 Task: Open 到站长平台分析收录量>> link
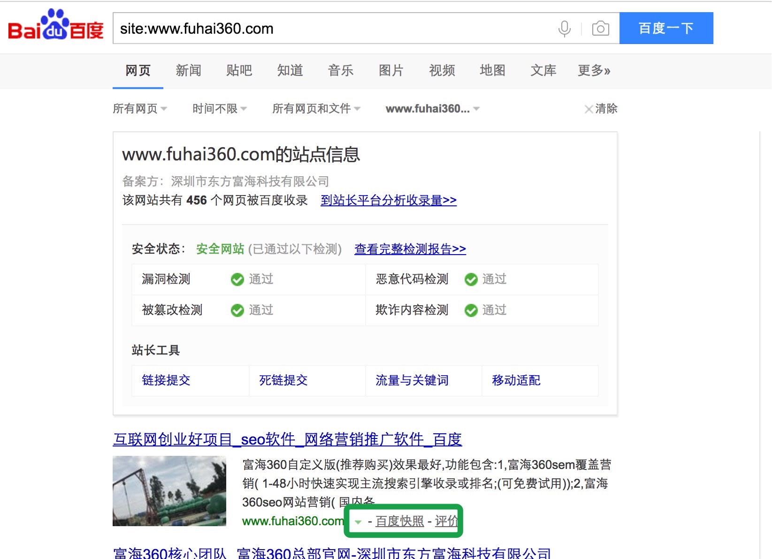(x=389, y=200)
